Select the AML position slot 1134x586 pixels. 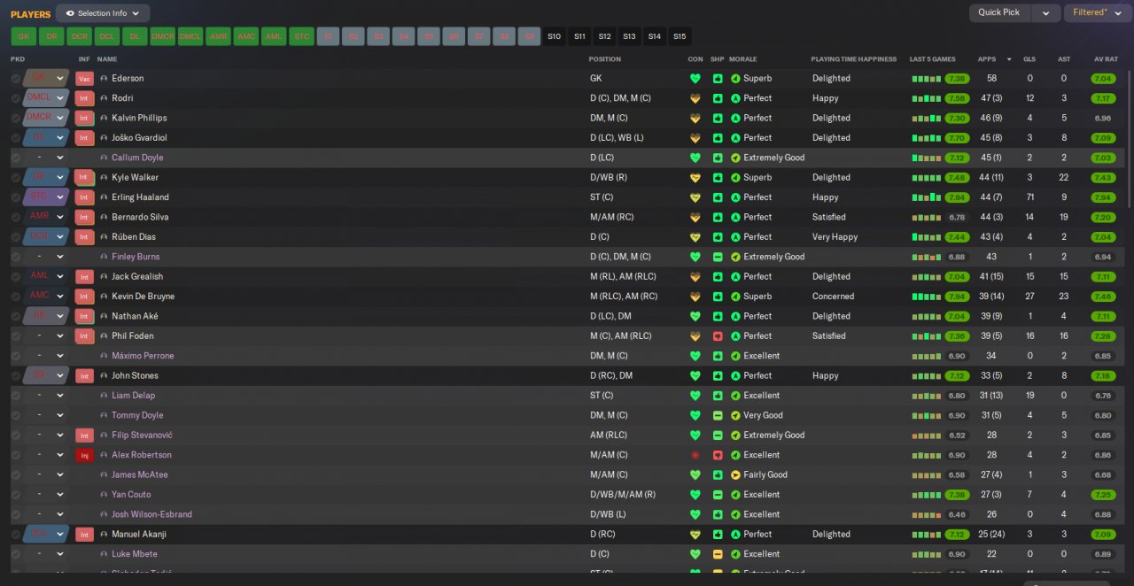(x=274, y=36)
